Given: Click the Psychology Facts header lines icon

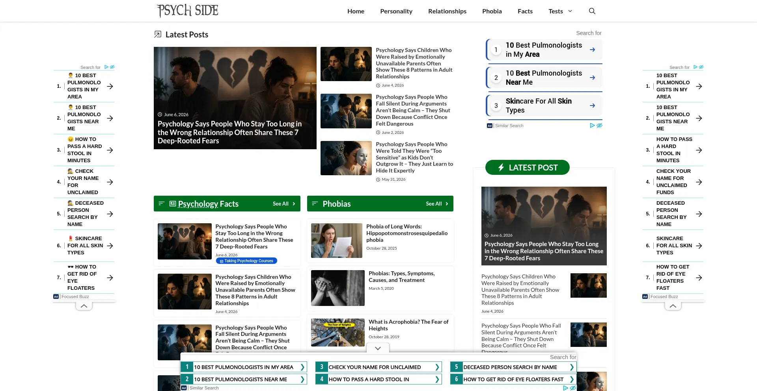Looking at the screenshot, I should 161,204.
